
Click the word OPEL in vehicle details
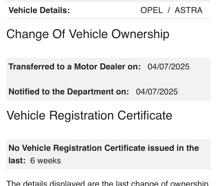(x=152, y=10)
